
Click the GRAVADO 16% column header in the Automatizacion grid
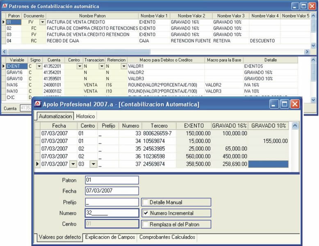tap(229, 125)
